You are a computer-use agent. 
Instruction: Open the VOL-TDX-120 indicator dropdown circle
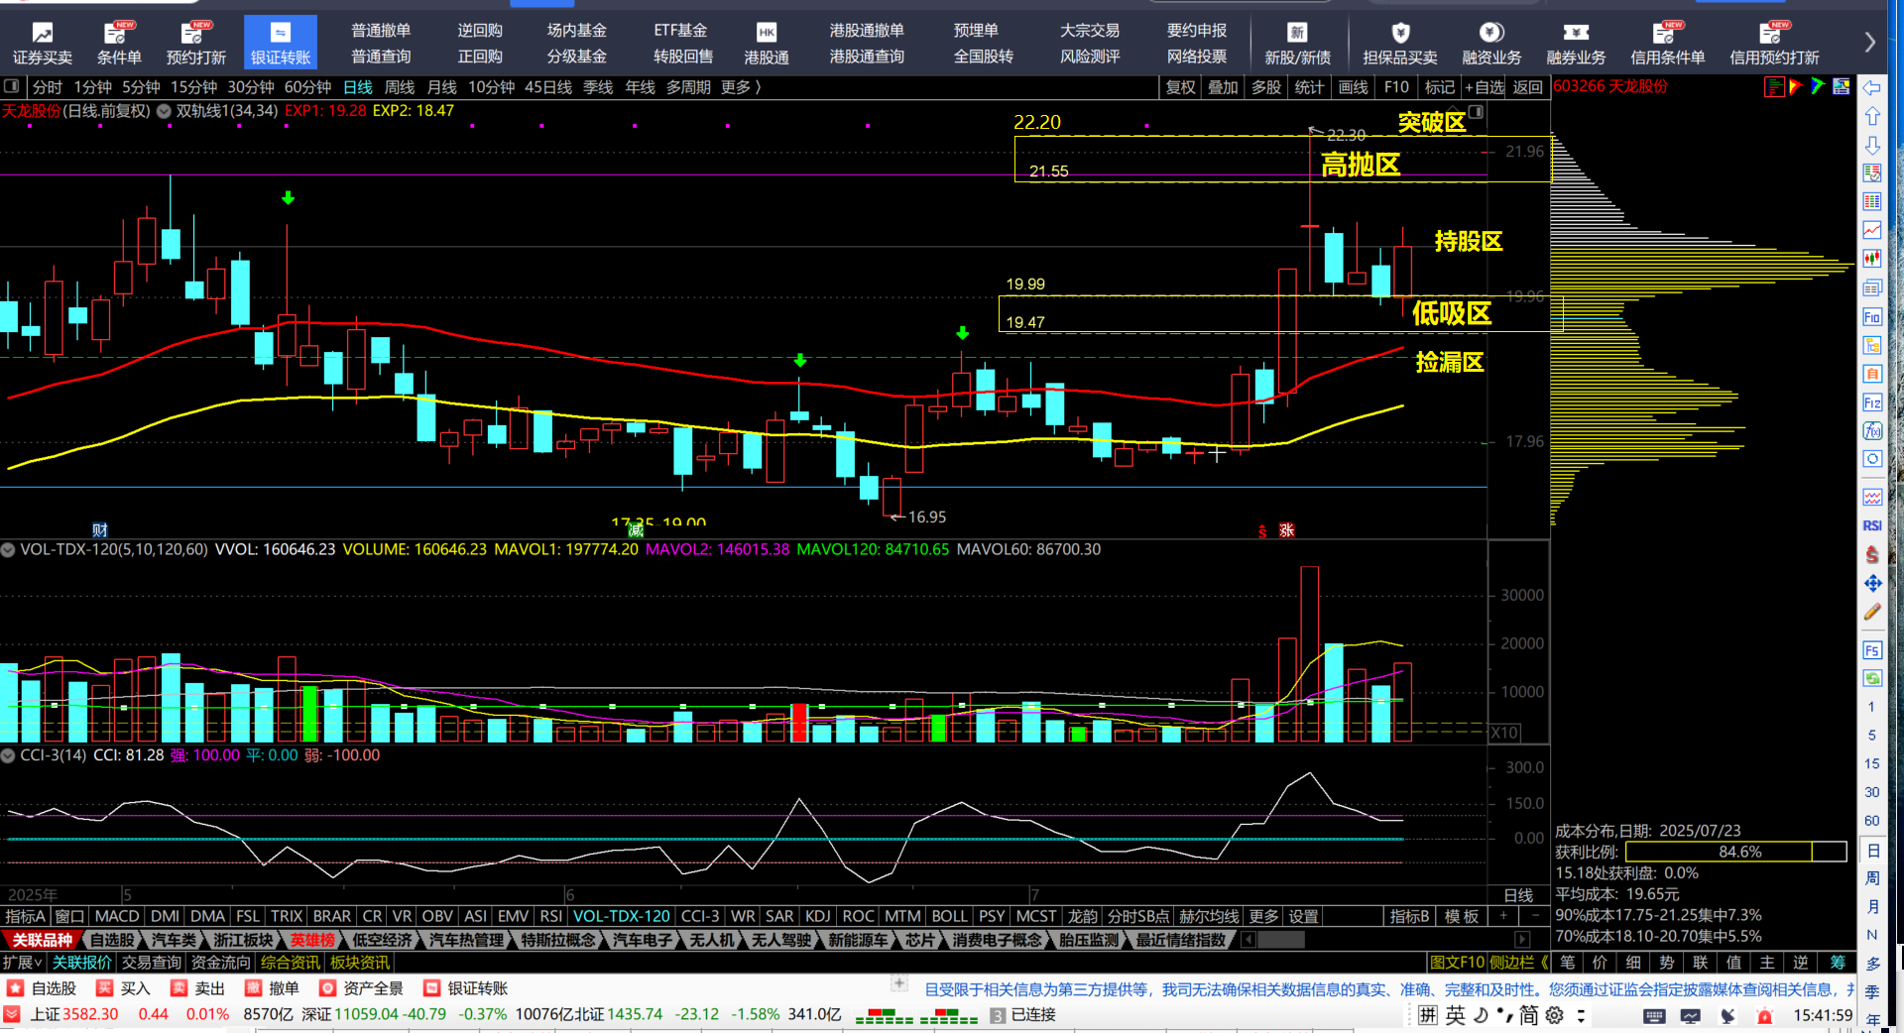(x=8, y=549)
